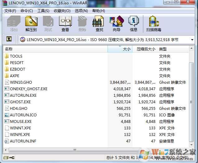Click the HD4.GHO file icon
This screenshot has width=198, height=163.
pyautogui.click(x=7, y=108)
